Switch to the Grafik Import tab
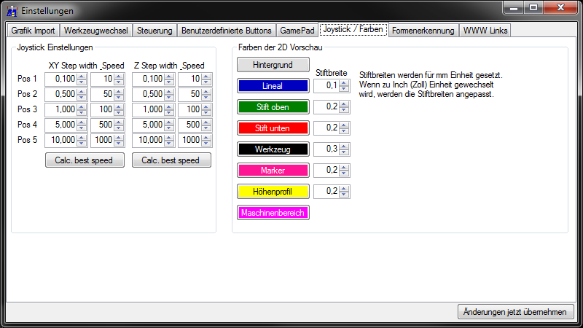 (x=33, y=31)
